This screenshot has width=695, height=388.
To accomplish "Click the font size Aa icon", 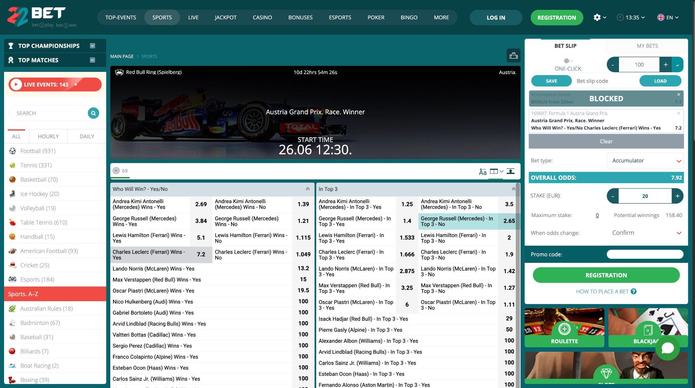I will click(482, 172).
